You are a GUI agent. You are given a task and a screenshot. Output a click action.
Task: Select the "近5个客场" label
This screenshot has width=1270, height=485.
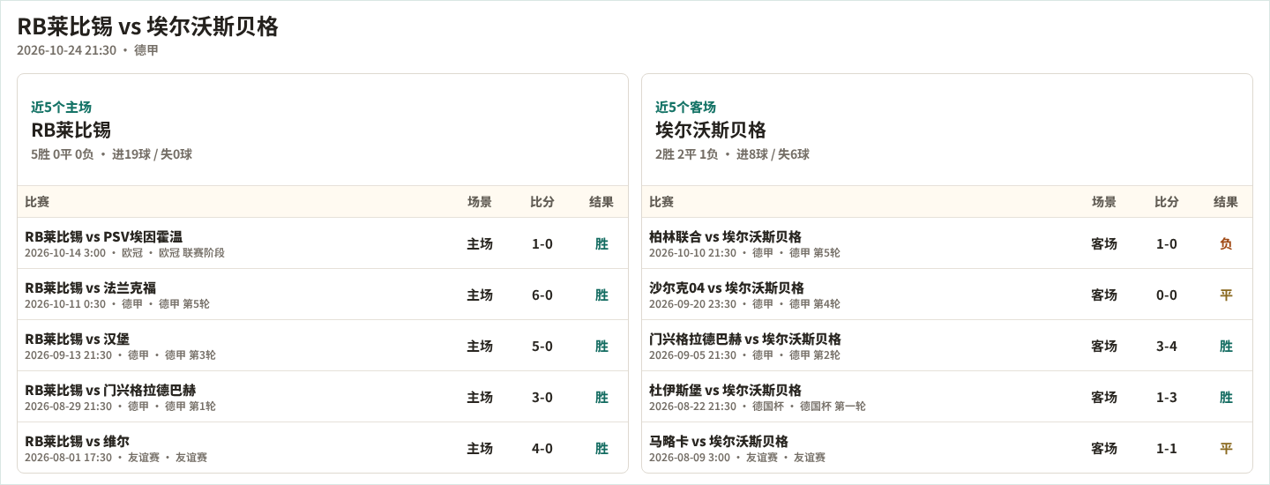(685, 107)
